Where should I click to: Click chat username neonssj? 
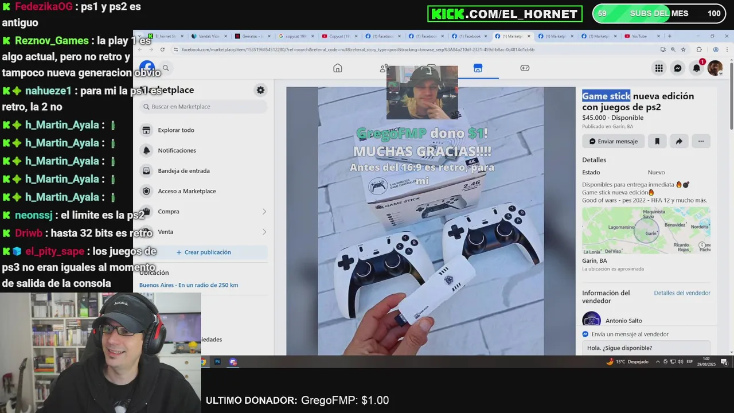point(33,215)
